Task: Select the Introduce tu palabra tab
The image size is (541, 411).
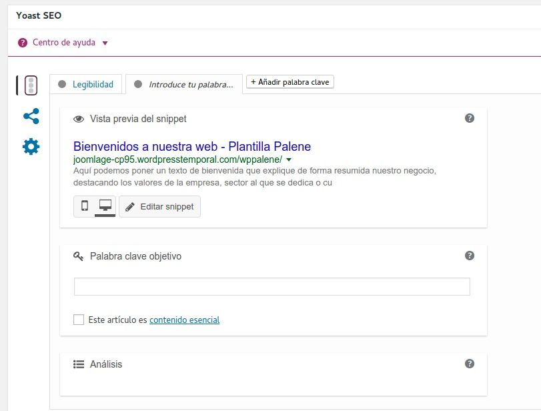Action: (x=184, y=84)
